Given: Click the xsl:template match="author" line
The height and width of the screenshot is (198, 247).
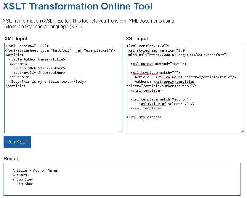Looking at the screenshot, I should tap(161, 99).
